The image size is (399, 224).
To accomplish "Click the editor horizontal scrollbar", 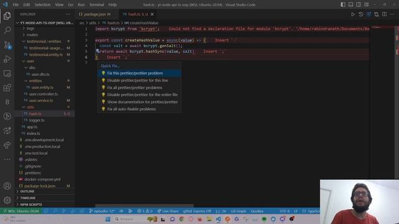I will pos(144,206).
